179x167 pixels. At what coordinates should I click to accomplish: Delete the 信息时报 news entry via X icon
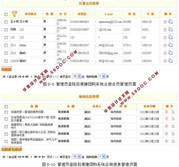click(167, 112)
